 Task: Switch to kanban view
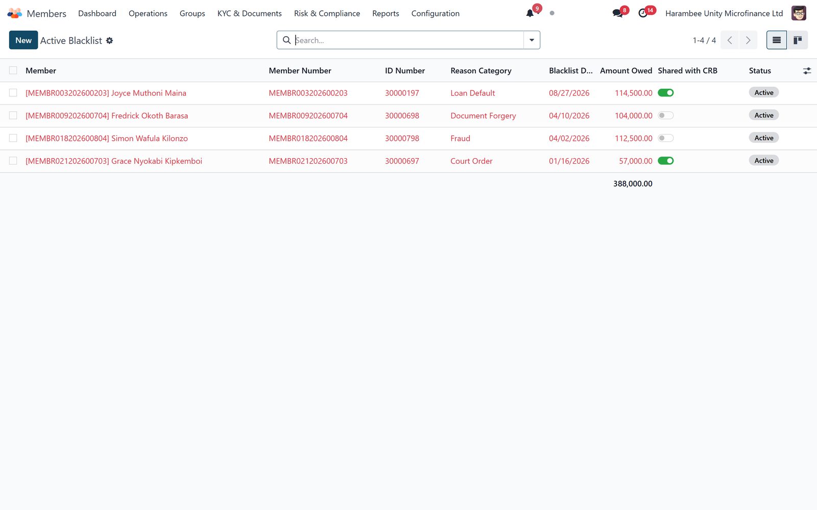[797, 40]
